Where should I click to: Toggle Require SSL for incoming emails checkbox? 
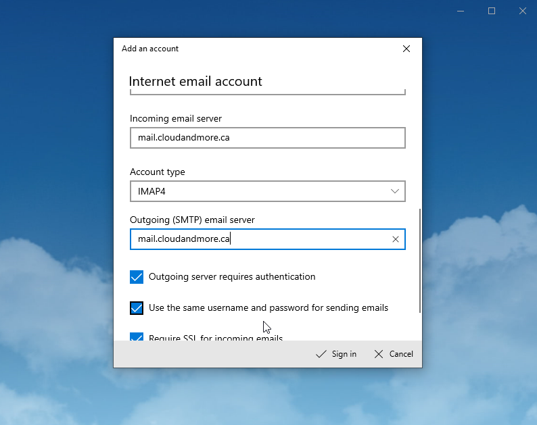click(137, 336)
